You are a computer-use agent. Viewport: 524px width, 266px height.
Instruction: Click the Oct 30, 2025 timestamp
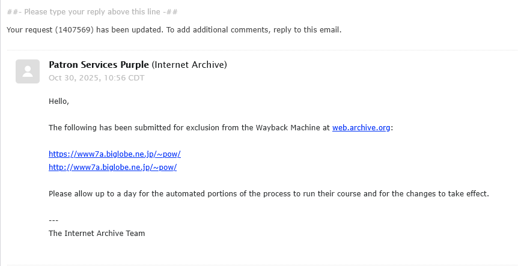[x=96, y=77]
